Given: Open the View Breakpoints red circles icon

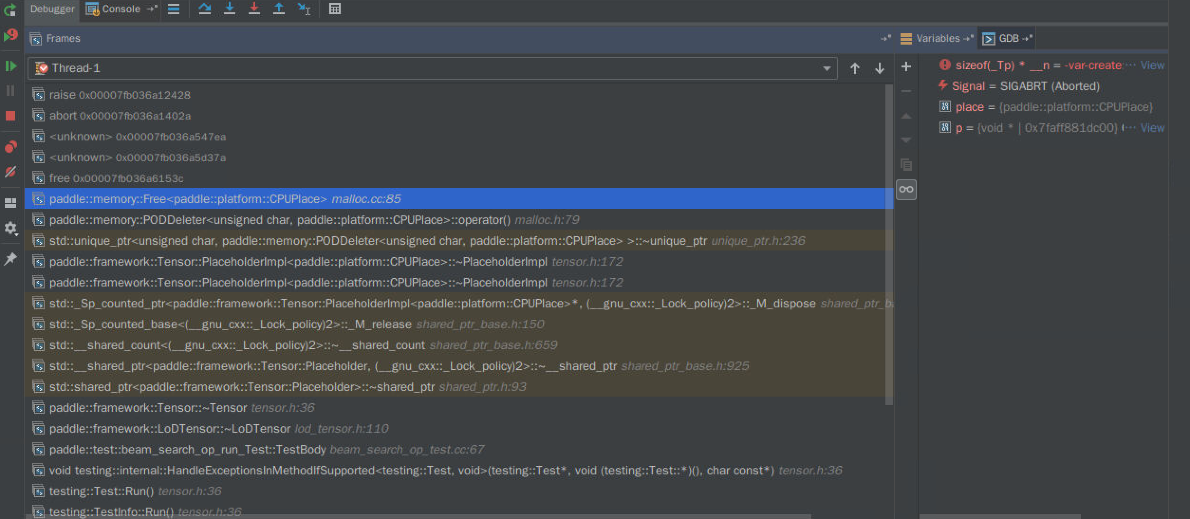Looking at the screenshot, I should coord(10,147).
